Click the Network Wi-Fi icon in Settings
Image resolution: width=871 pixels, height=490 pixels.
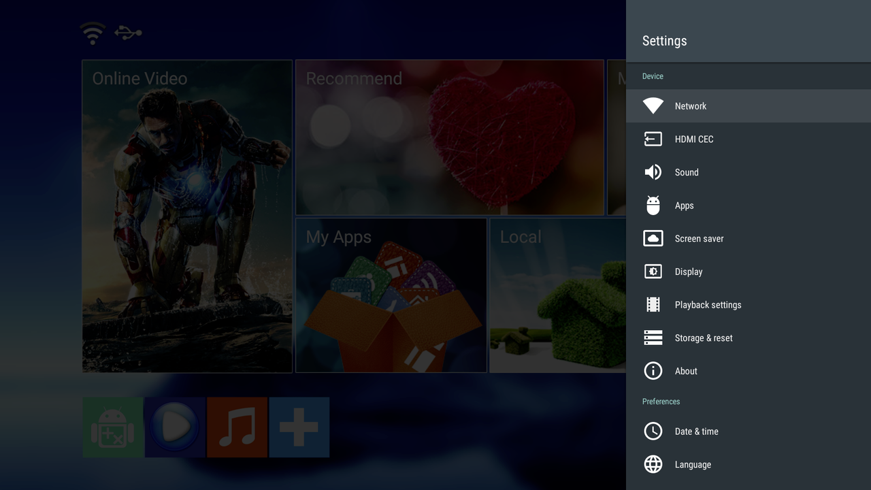[653, 105]
